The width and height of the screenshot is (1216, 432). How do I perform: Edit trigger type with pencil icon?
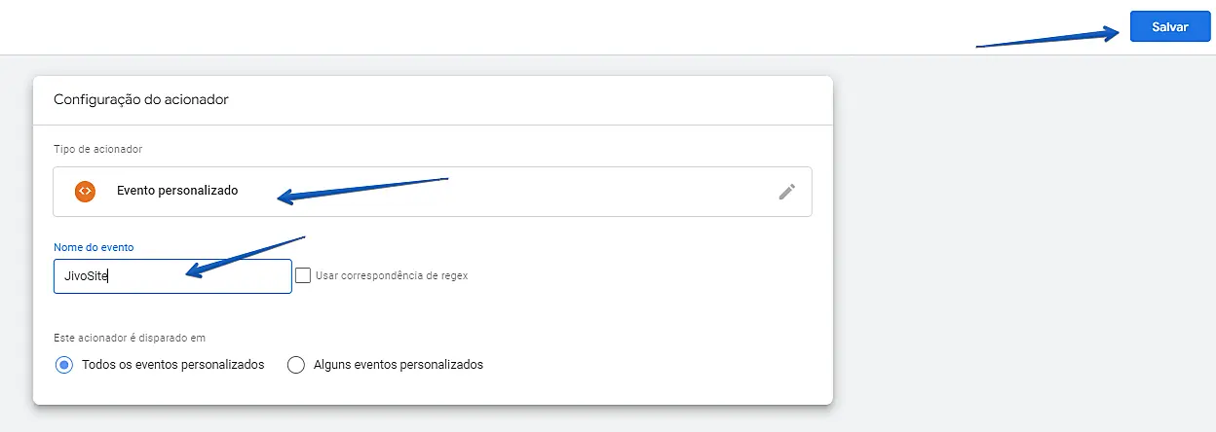[787, 192]
